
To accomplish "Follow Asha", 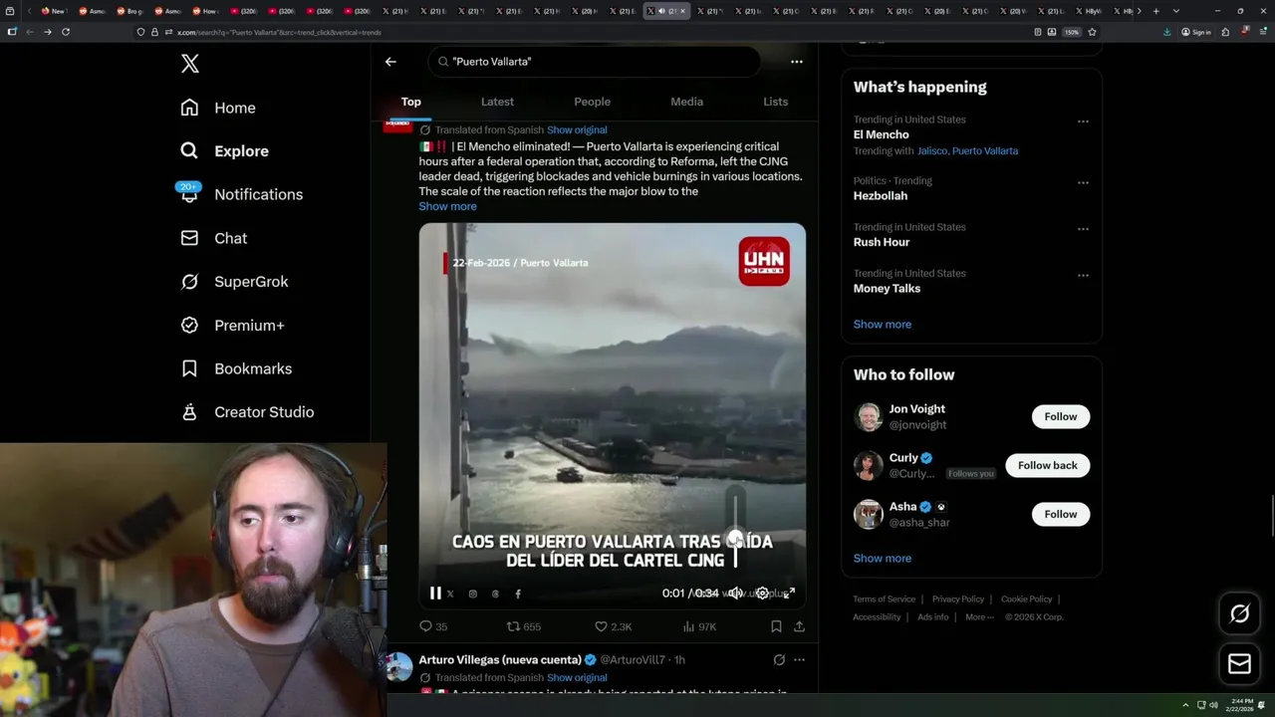I will 1060,514.
